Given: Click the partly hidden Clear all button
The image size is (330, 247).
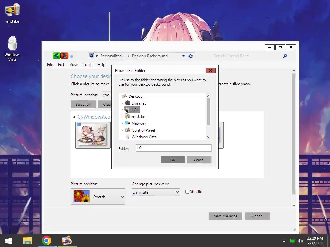Looking at the screenshot, I should 105,105.
